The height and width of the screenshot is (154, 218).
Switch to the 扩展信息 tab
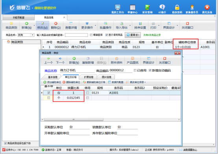89,77
